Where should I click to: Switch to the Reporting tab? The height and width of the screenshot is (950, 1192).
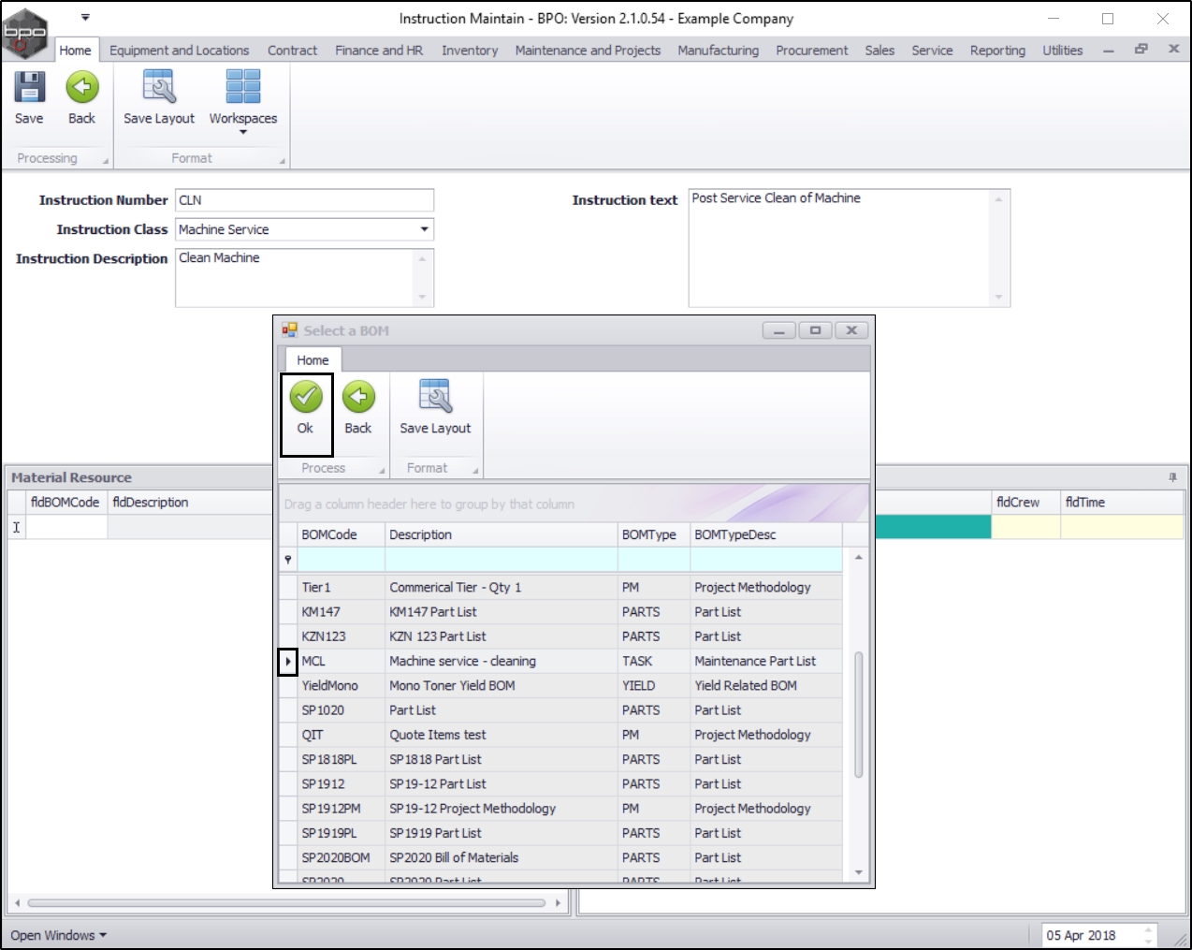997,51
